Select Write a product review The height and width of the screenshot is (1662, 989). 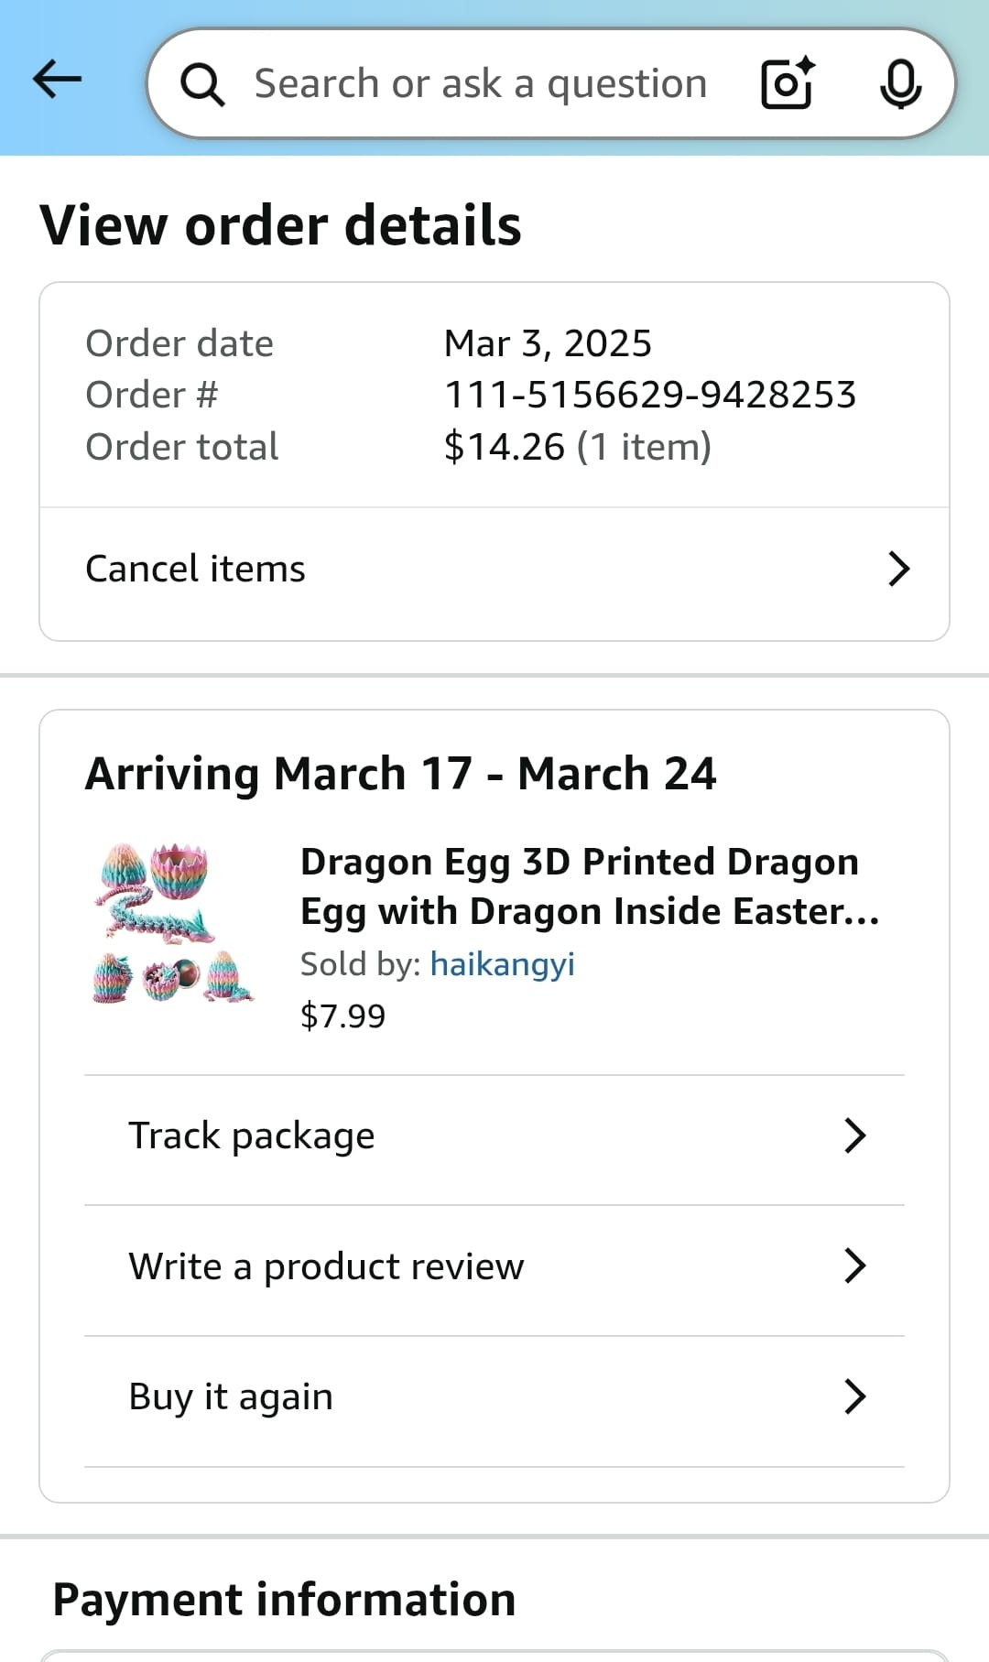tap(326, 1266)
